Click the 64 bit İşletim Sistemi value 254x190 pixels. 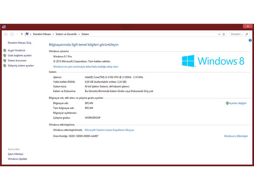tap(107, 86)
